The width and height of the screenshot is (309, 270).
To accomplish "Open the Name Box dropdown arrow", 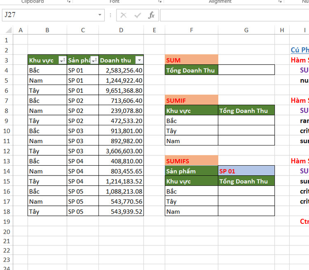I will pyautogui.click(x=100, y=15).
